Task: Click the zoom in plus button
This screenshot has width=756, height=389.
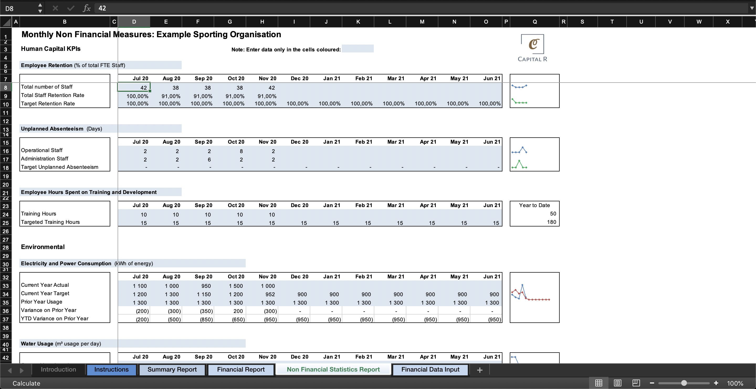Action: tap(716, 383)
